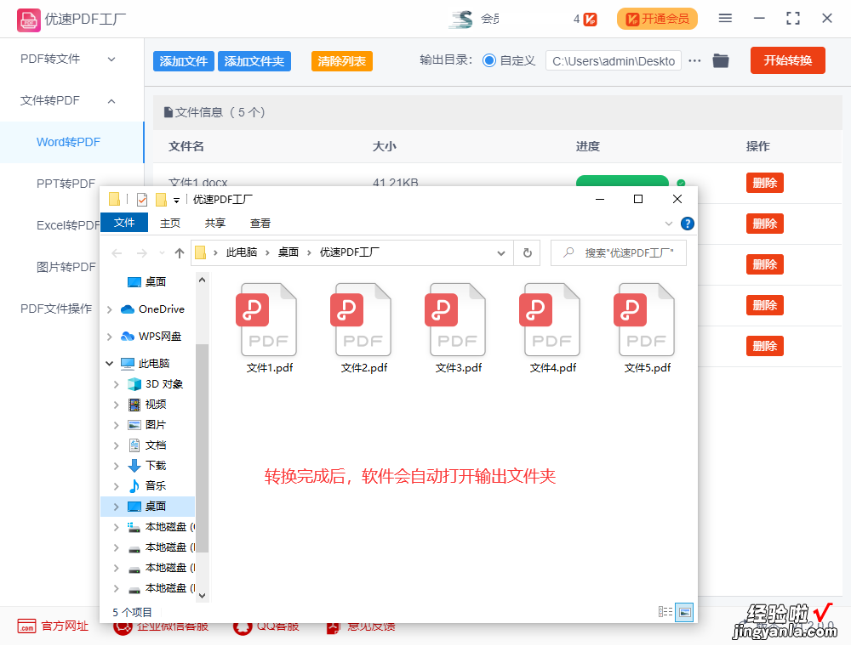
Task: Open WPS网盘 in Explorer navigation pane
Action: [x=160, y=336]
